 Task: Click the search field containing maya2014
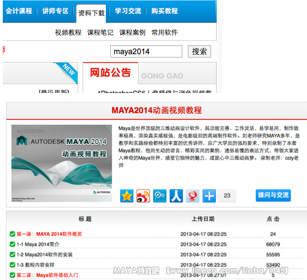tap(146, 51)
